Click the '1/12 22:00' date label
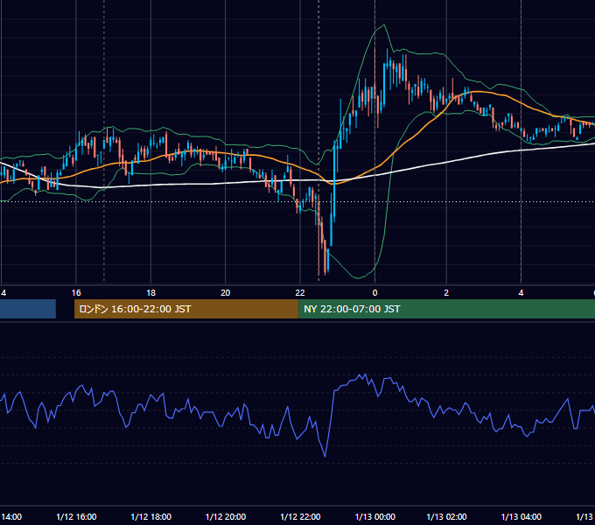The width and height of the screenshot is (595, 525). (x=300, y=516)
